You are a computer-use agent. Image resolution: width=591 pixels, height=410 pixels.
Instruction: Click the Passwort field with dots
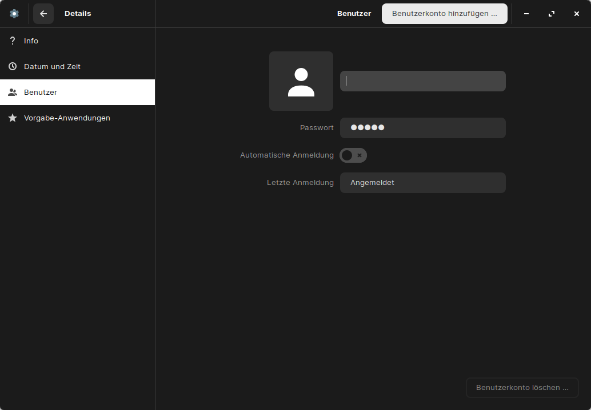coord(423,128)
